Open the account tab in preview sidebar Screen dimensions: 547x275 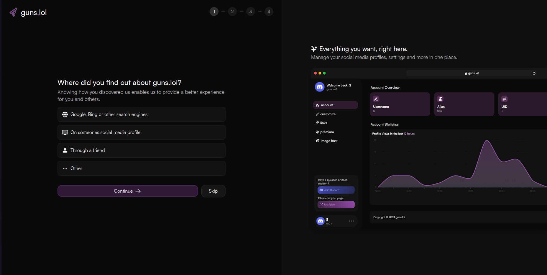336,105
